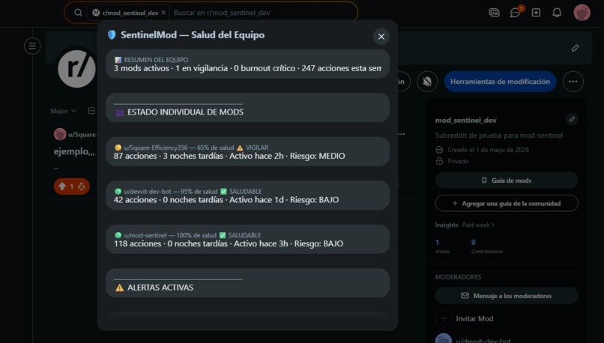Screen dimensions: 604x343
Task: Click the create post plus icon
Action: (536, 13)
